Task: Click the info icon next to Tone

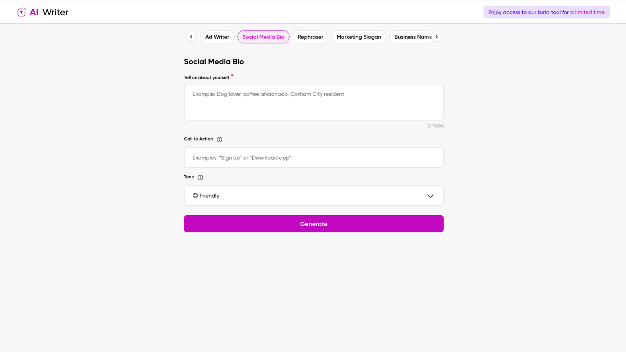Action: click(200, 177)
